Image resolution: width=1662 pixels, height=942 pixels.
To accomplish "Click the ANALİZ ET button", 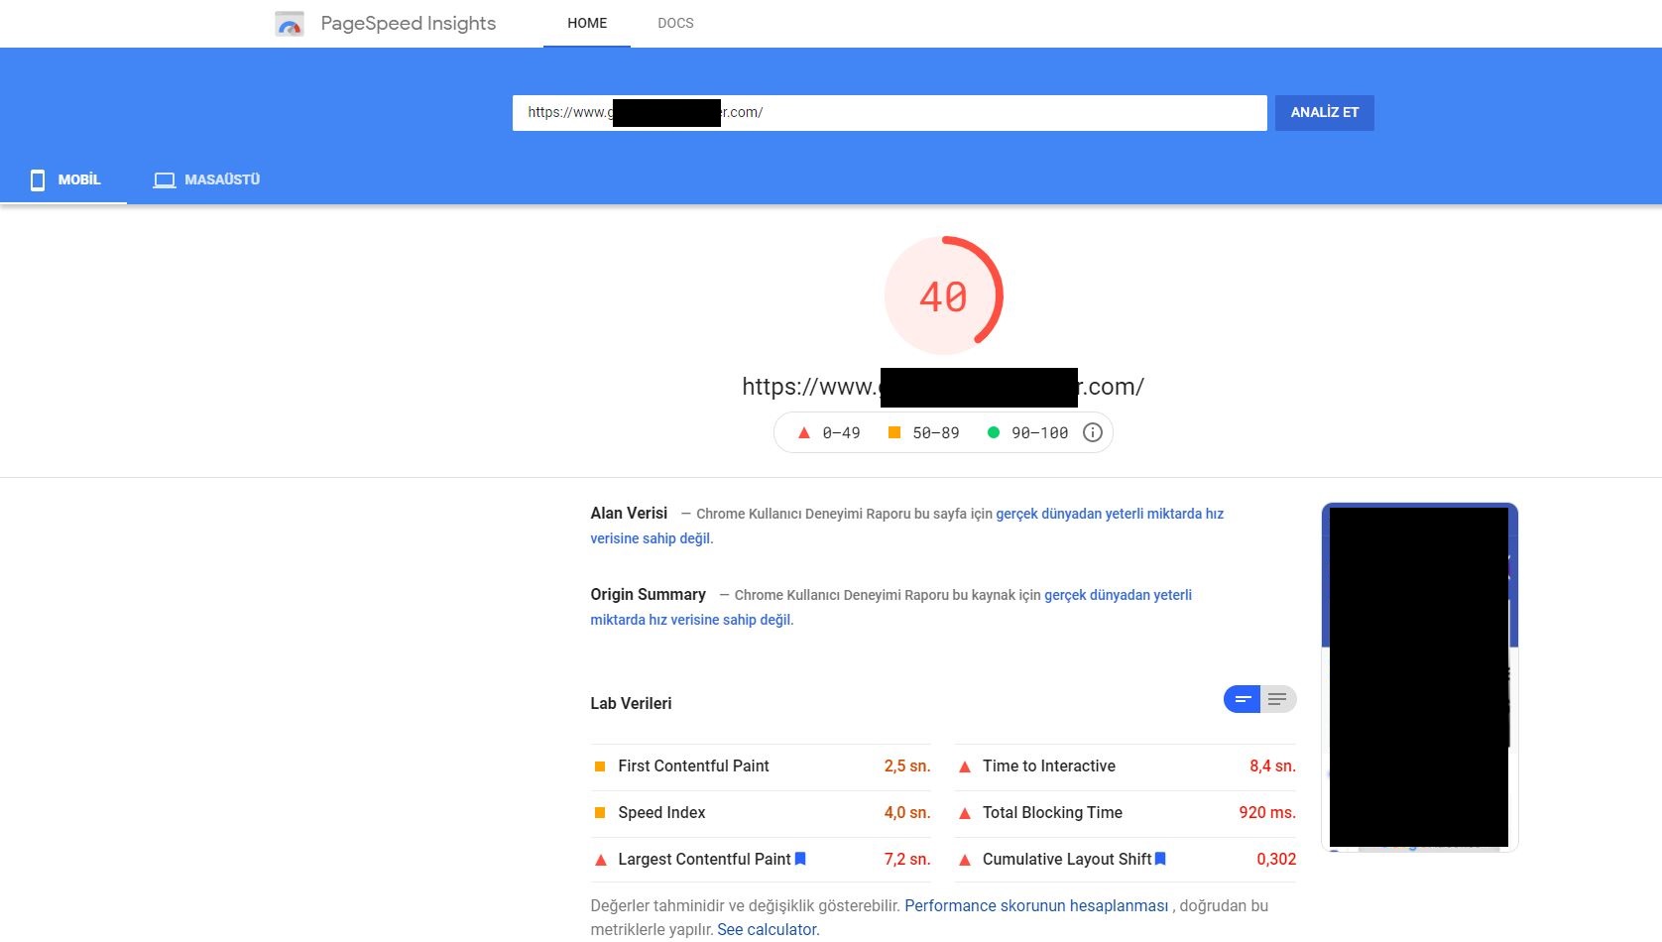I will [x=1324, y=112].
